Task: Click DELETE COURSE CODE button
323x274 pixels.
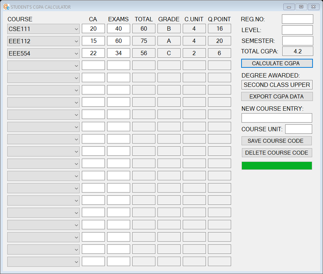Action: [x=277, y=153]
